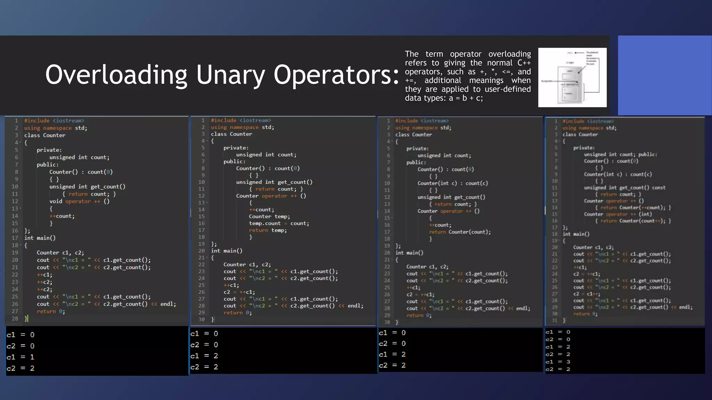This screenshot has height=400, width=712.
Task: Click 'c1 = 3' in fourth output console
Action: [x=558, y=362]
